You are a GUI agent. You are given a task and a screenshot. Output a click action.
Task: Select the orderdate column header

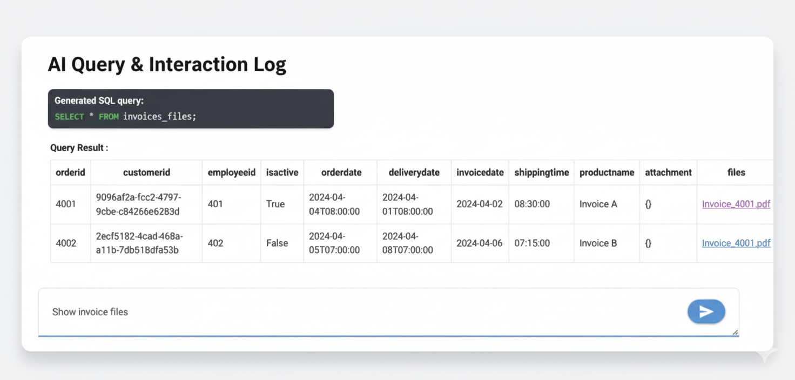click(341, 173)
